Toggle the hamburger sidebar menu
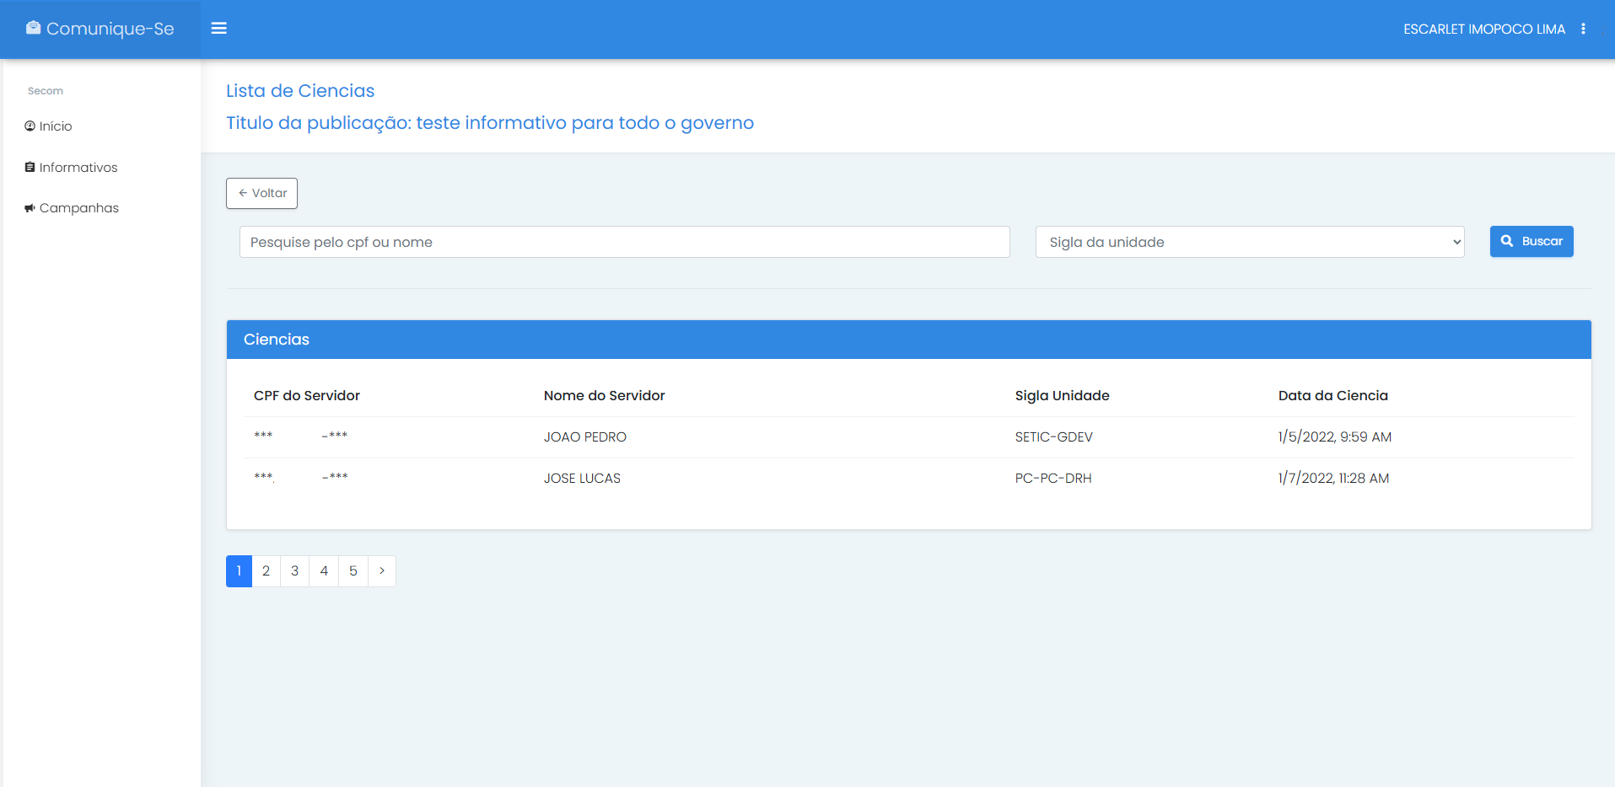Viewport: 1615px width, 787px height. coord(219,29)
